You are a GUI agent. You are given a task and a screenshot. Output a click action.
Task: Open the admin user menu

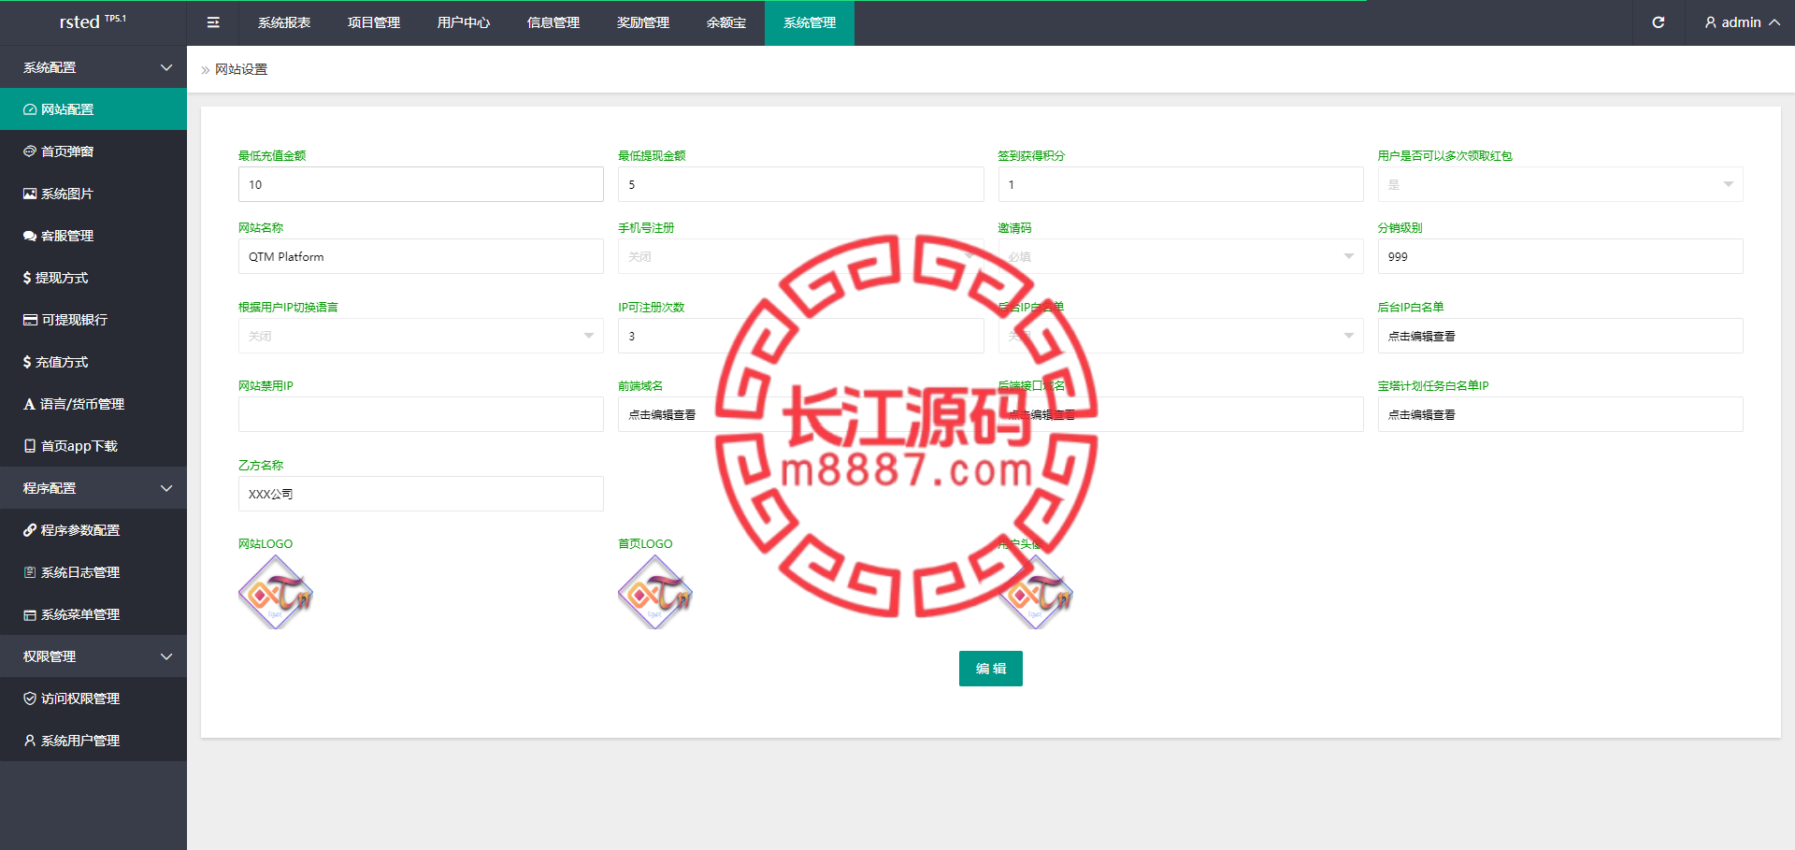pyautogui.click(x=1742, y=22)
